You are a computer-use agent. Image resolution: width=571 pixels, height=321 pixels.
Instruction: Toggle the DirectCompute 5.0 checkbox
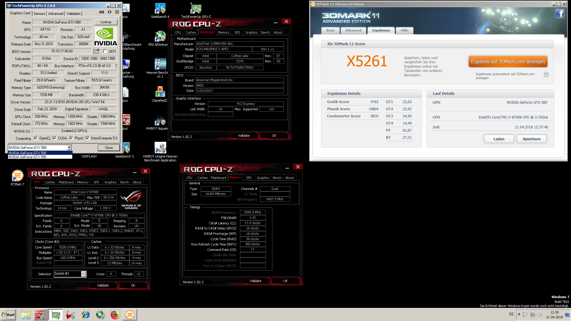click(x=87, y=138)
